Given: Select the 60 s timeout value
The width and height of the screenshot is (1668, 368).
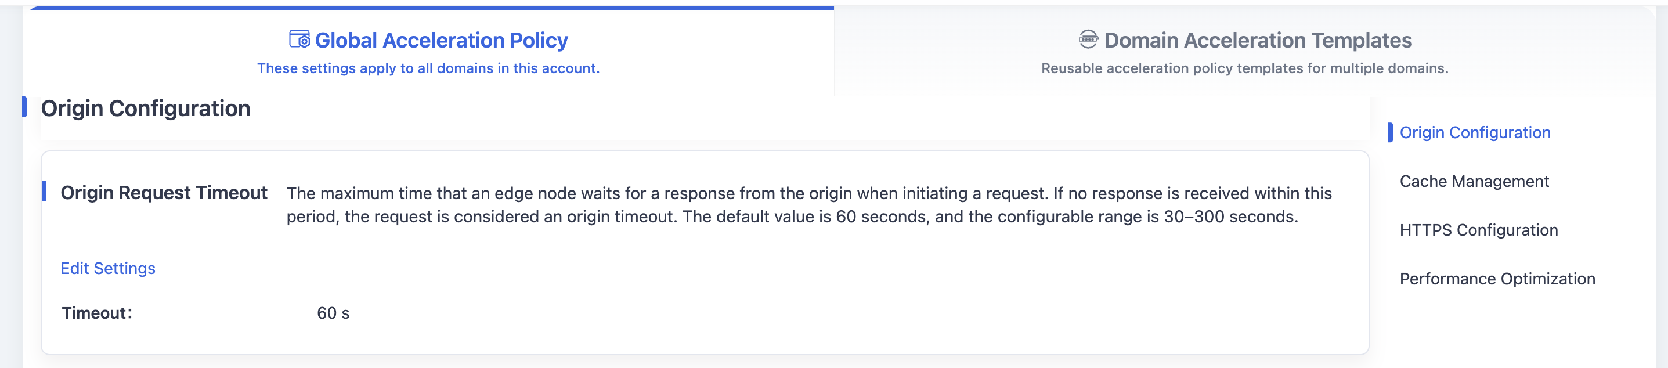Looking at the screenshot, I should pos(334,313).
